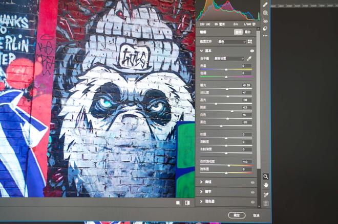Click the 高光 highlights slider handle
This screenshot has height=224, width=338.
[216, 104]
